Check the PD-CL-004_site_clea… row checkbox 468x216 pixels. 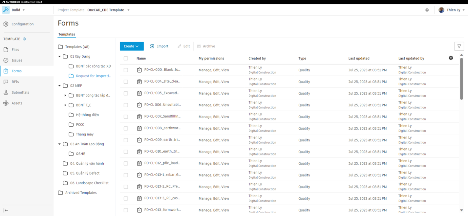click(126, 82)
